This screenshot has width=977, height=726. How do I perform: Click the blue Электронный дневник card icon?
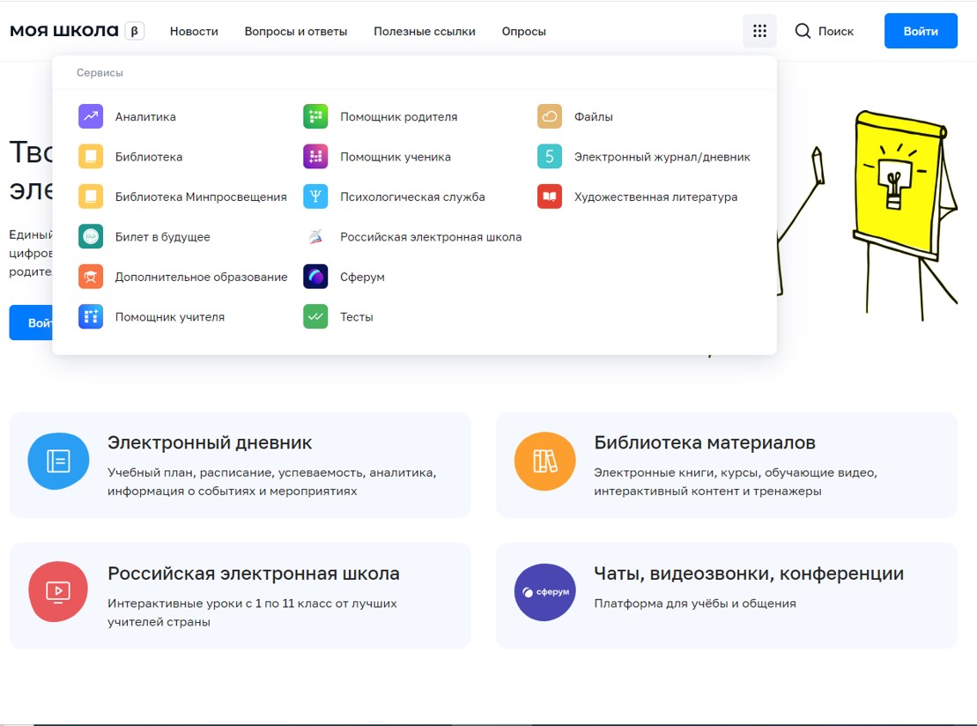coord(58,461)
